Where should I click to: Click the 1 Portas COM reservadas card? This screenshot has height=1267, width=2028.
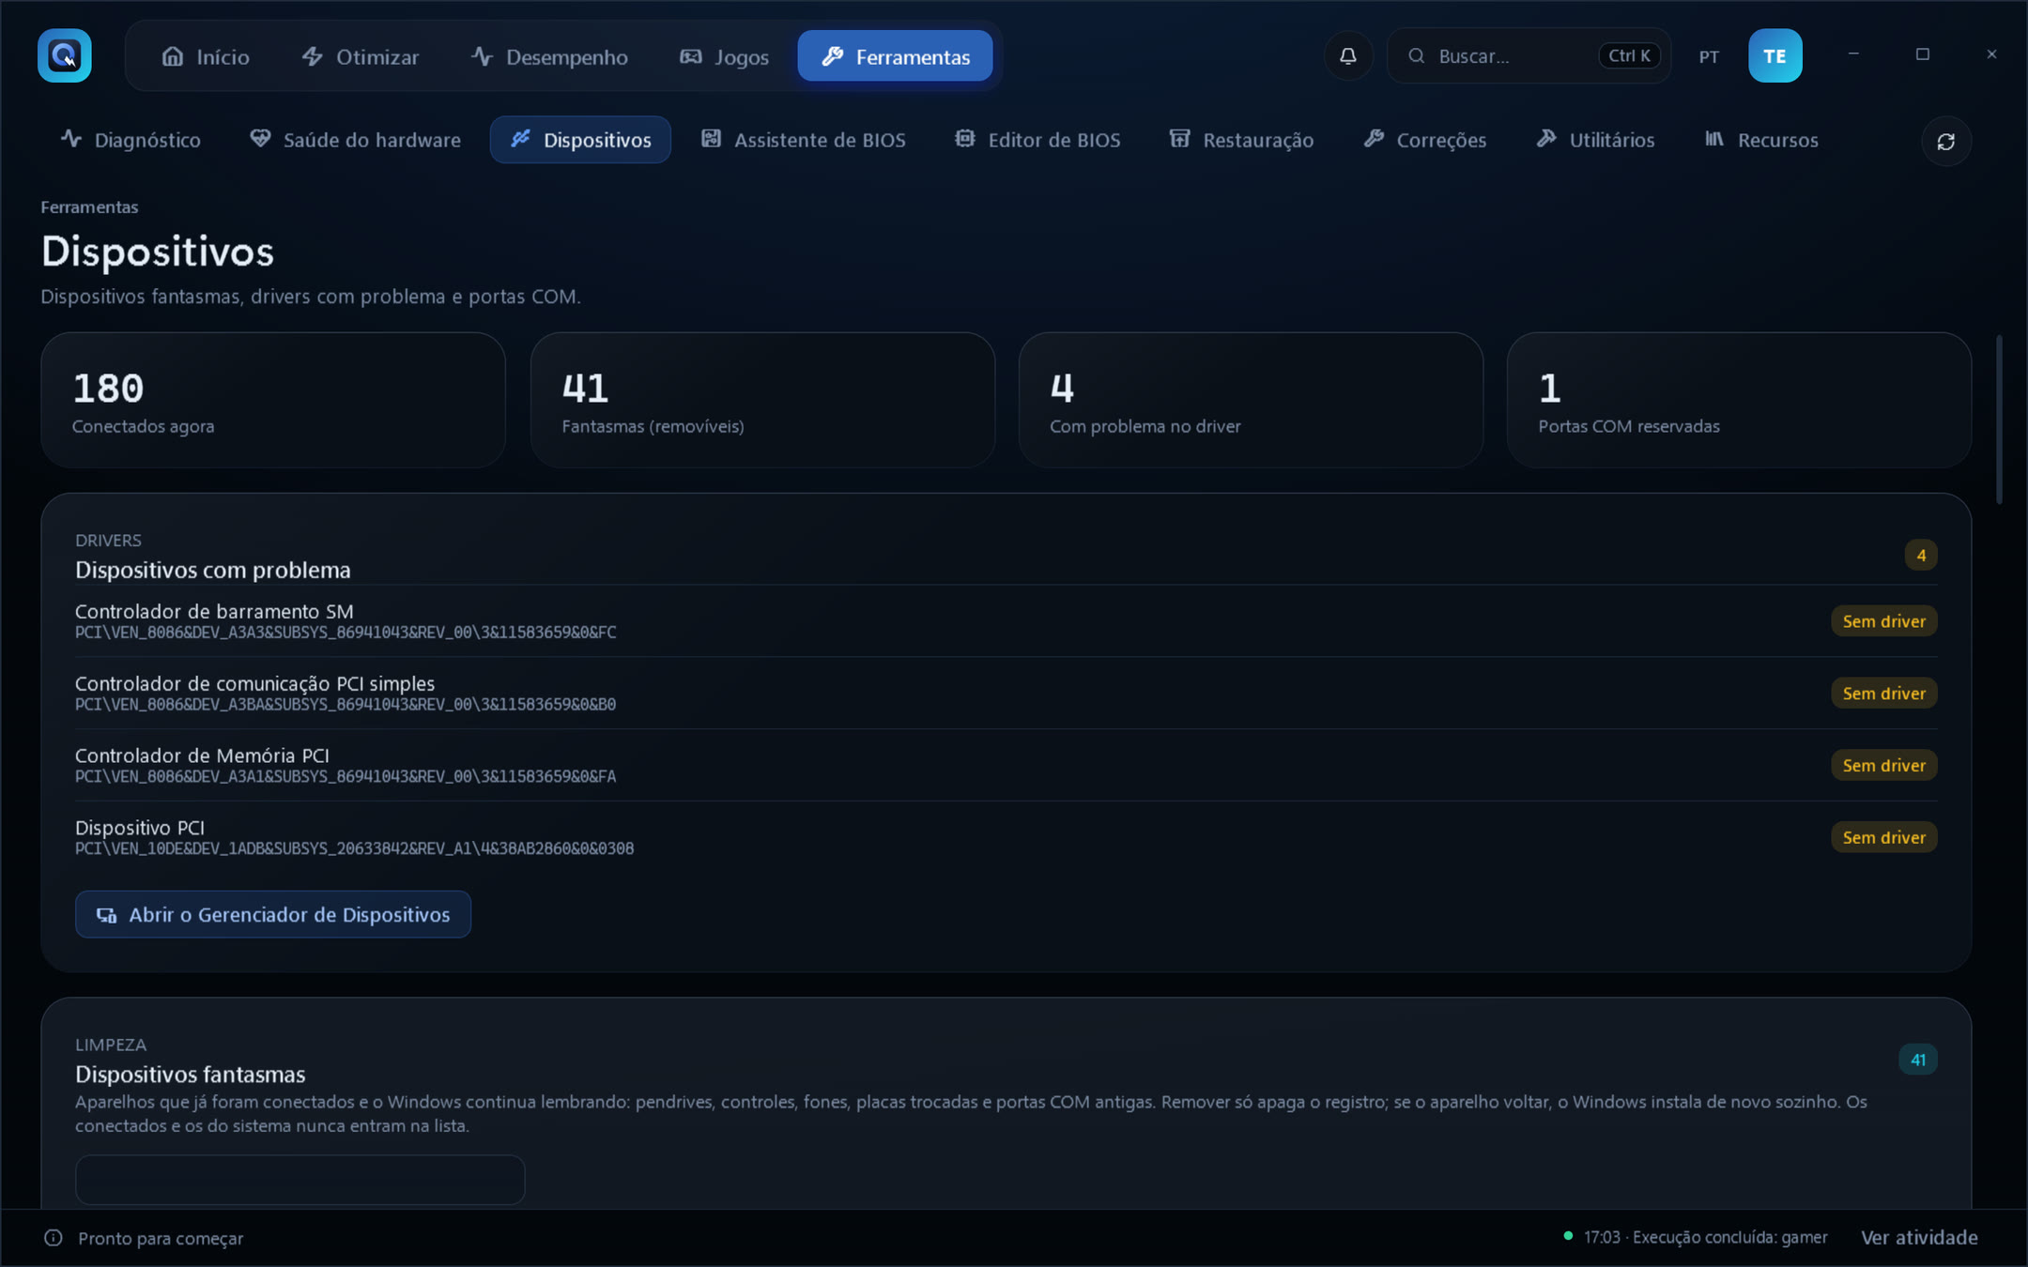[1739, 400]
